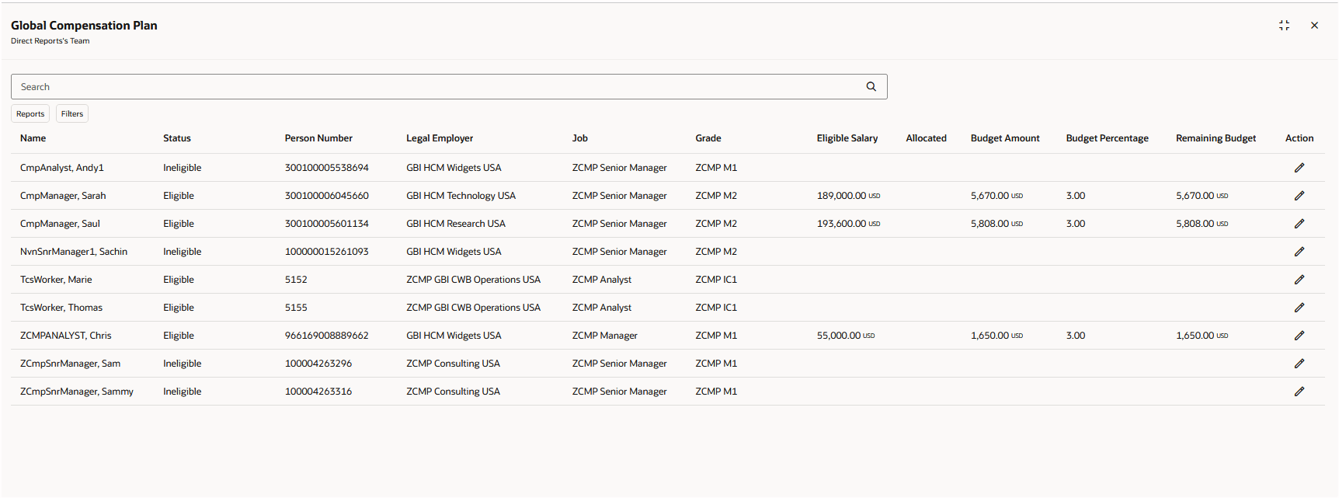This screenshot has height=498, width=1339.
Task: Click the Name column header
Action: click(33, 138)
